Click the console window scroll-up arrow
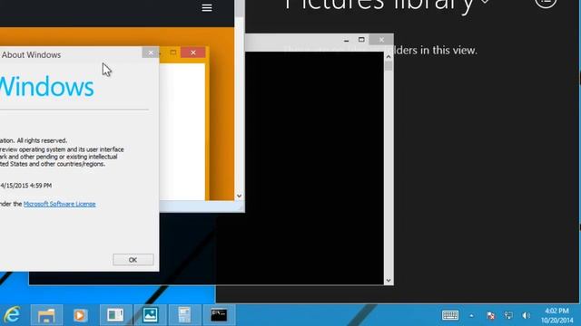Screen dimensions: 581x326 [389, 56]
